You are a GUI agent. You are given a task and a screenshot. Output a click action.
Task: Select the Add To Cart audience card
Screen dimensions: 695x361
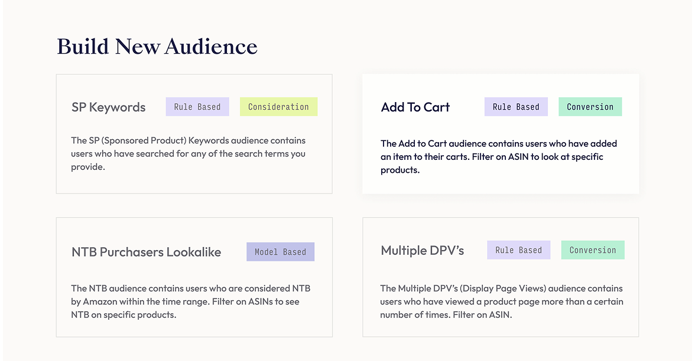501,133
